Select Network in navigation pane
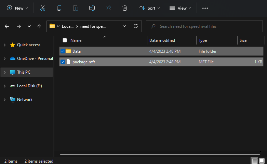 (x=25, y=100)
